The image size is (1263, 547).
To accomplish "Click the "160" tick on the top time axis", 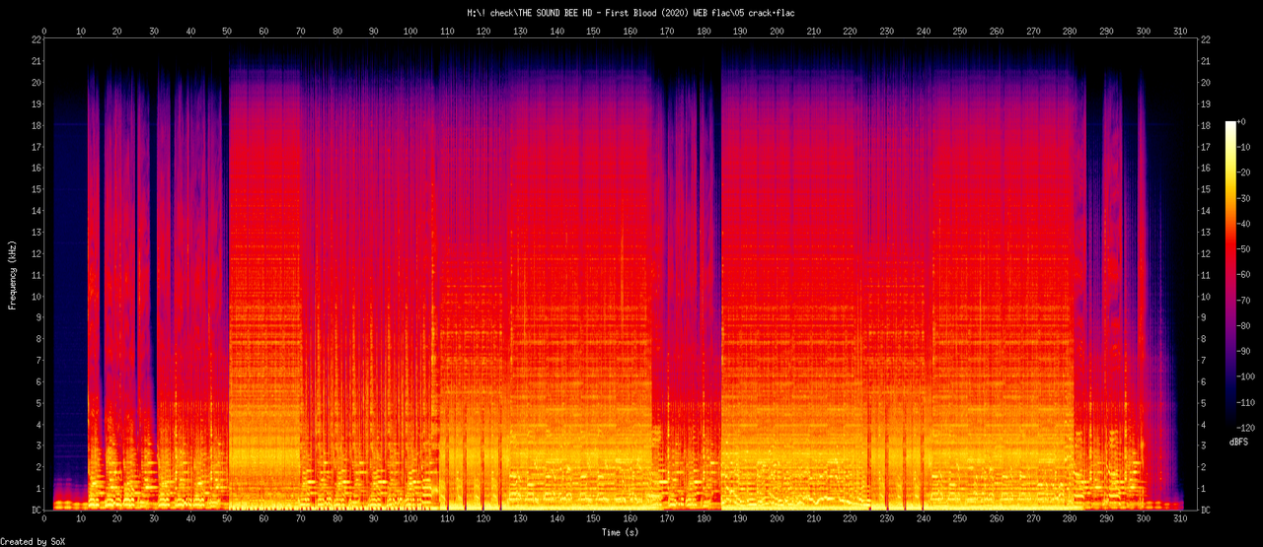I will click(x=630, y=32).
